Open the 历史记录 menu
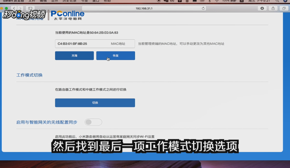Image resolution: width=290 pixels, height=168 pixels. 69,1
